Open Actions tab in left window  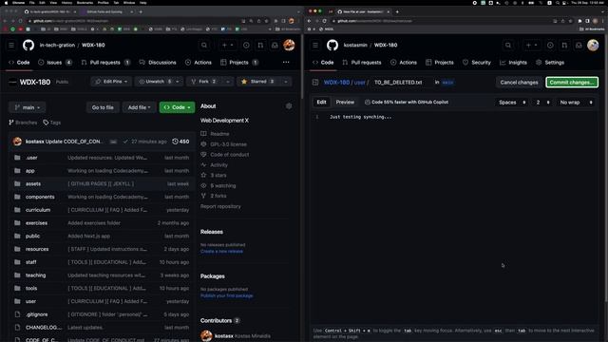[x=199, y=63]
